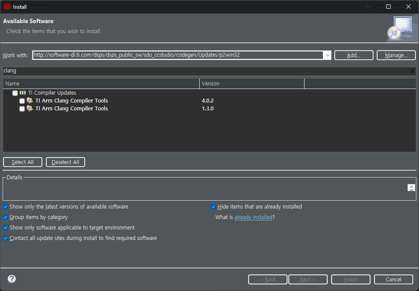Screen dimensions: 419x291
Task: Check TI Compiler Updates category checkbox
Action: 15,93
